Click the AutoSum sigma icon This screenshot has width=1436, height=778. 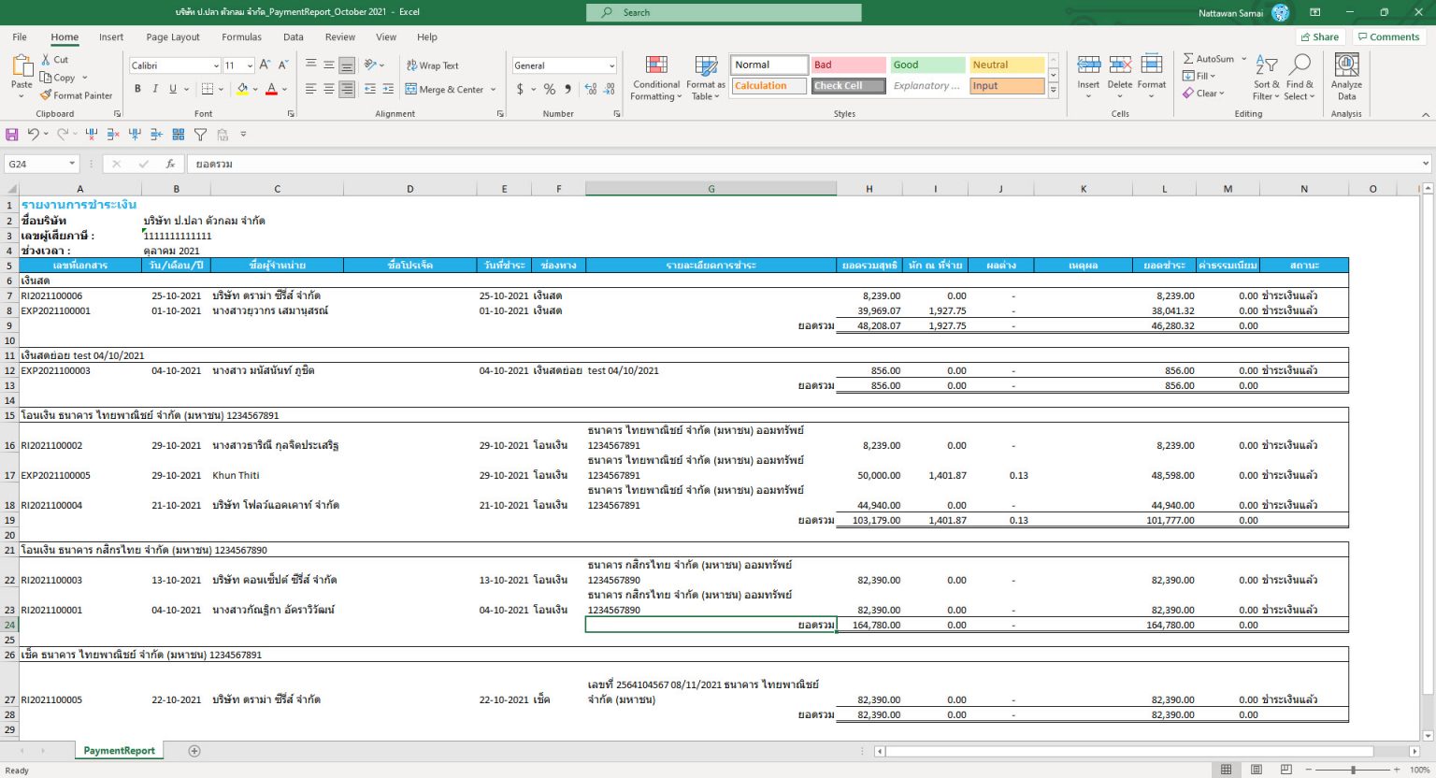coord(1188,58)
